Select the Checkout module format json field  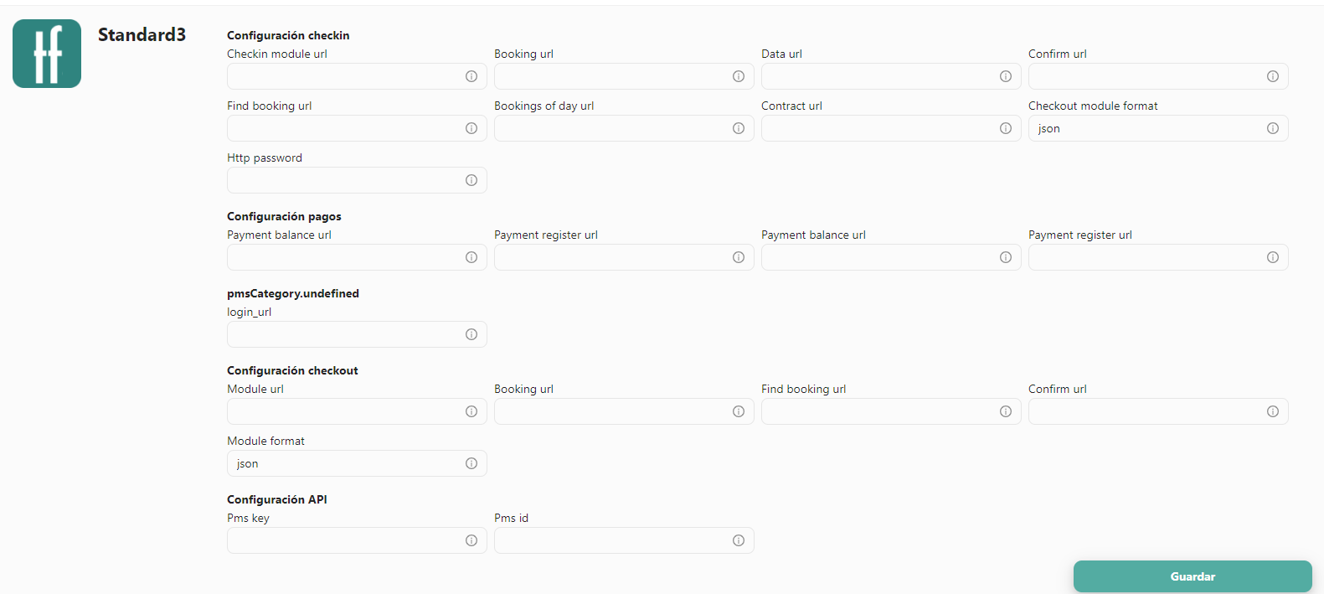pyautogui.click(x=1158, y=128)
